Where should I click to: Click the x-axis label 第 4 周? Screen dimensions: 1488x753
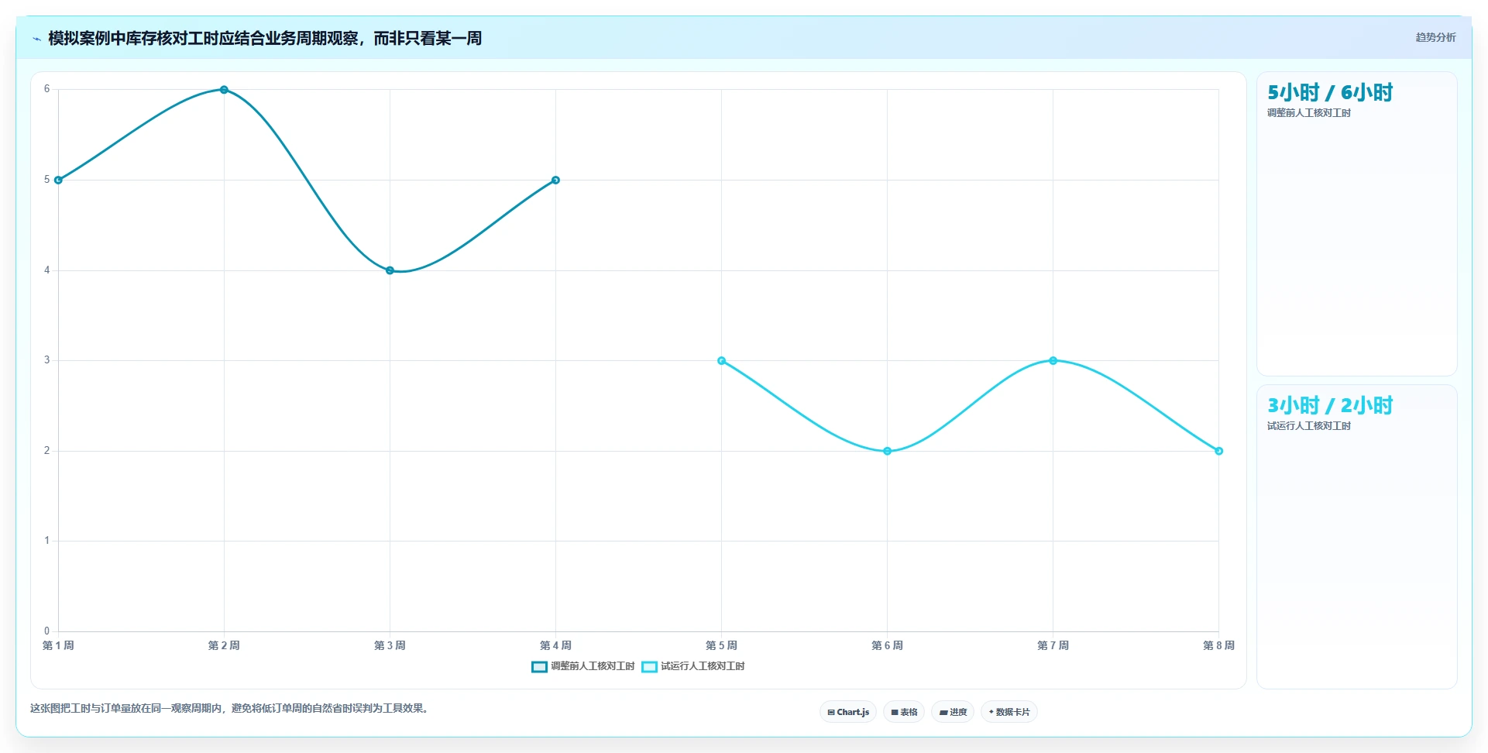(555, 645)
